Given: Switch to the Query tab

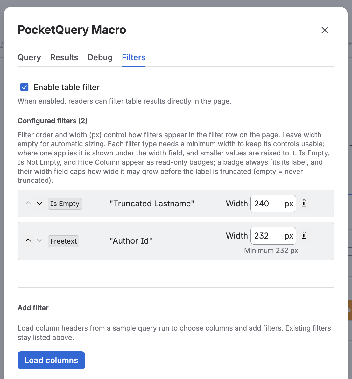Looking at the screenshot, I should pyautogui.click(x=29, y=58).
